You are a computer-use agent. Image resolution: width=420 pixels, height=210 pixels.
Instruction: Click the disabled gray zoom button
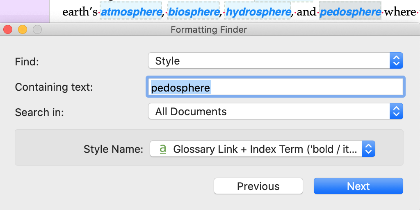point(37,29)
